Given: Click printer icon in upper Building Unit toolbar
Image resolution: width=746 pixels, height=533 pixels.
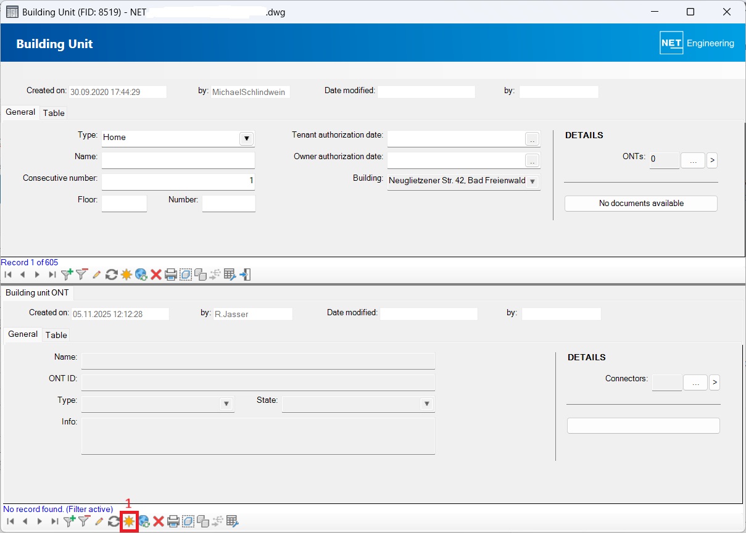Looking at the screenshot, I should [x=171, y=275].
